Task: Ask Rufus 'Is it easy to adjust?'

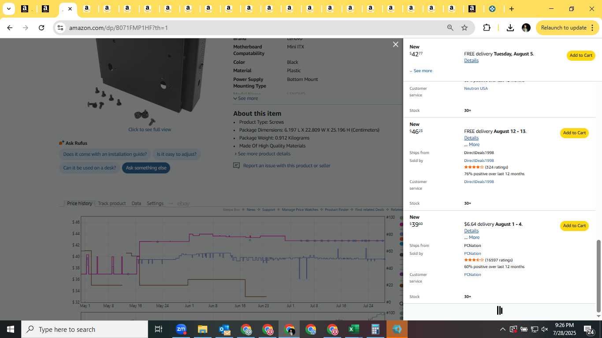Action: [x=177, y=154]
